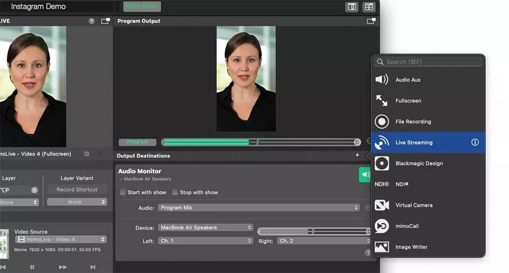The image size is (509, 273).
Task: Select the Blackmagic Design destination
Action: coord(428,163)
